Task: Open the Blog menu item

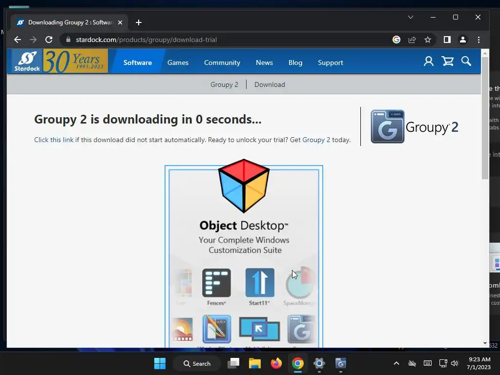Action: coord(295,62)
